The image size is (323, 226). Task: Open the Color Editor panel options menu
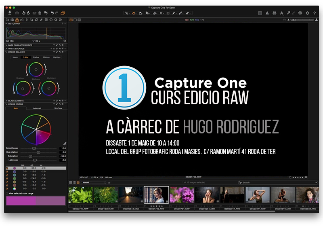pos(65,104)
